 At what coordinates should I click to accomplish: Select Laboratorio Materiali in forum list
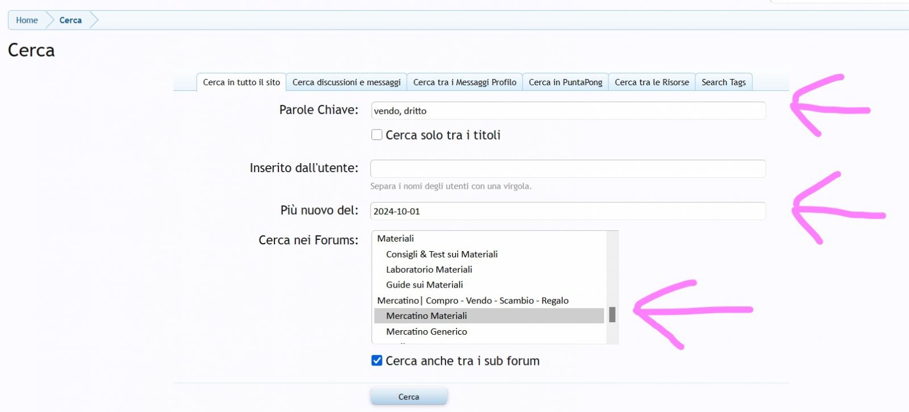click(x=429, y=270)
